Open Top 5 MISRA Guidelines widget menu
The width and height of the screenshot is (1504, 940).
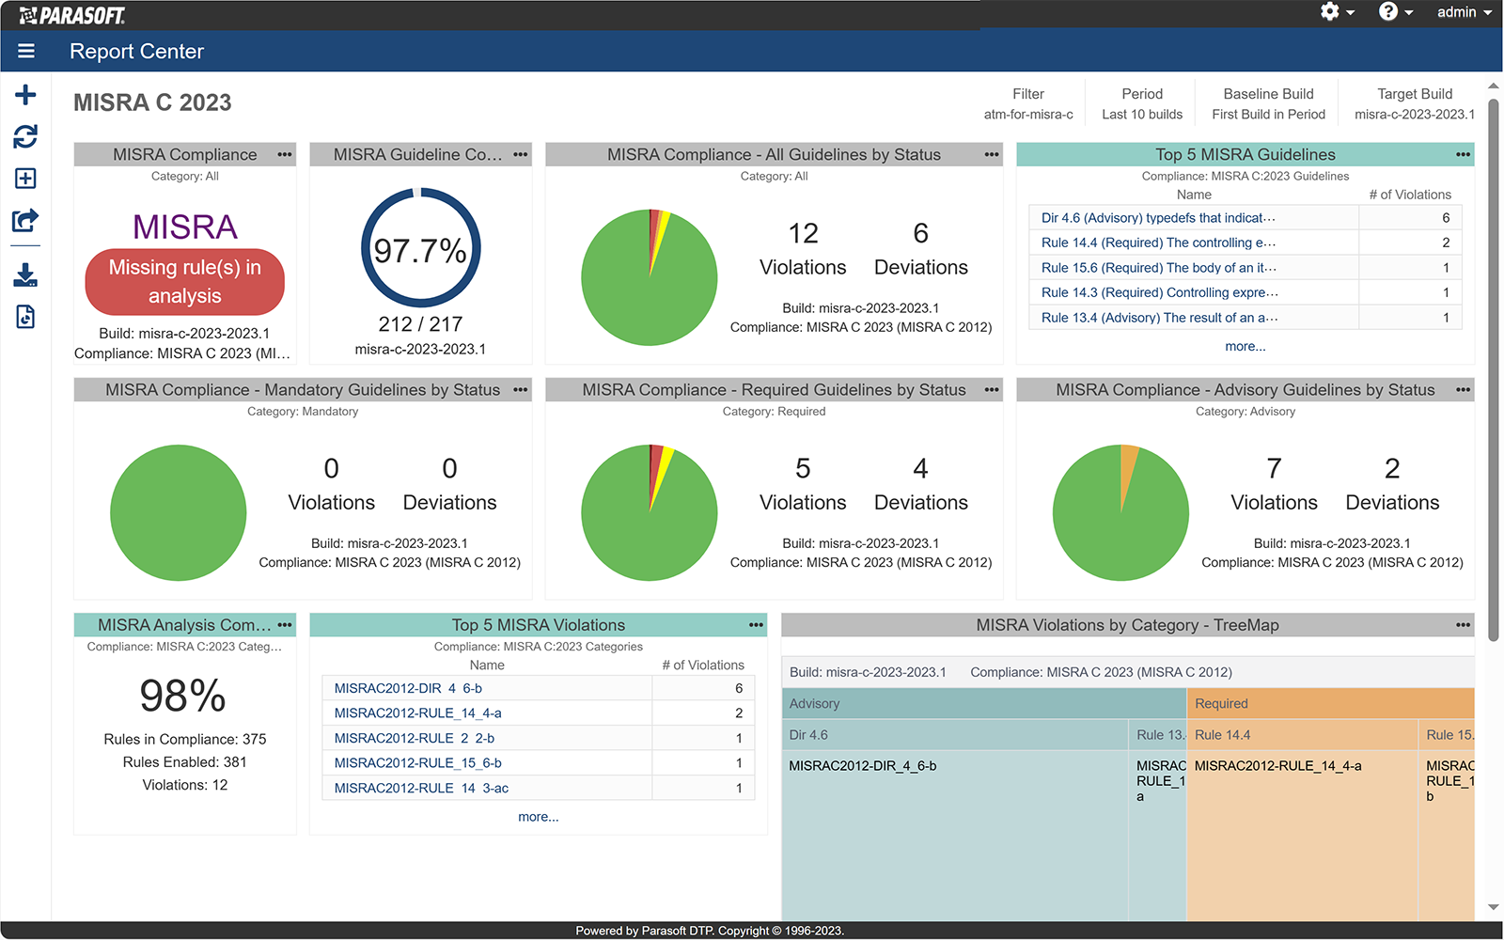coord(1463,154)
